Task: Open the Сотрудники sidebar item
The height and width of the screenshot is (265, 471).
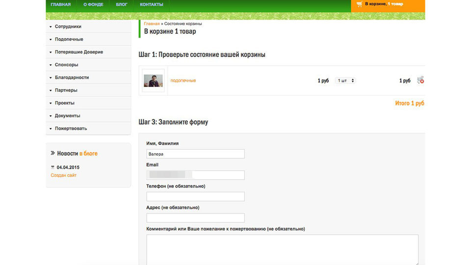Action: (88, 26)
